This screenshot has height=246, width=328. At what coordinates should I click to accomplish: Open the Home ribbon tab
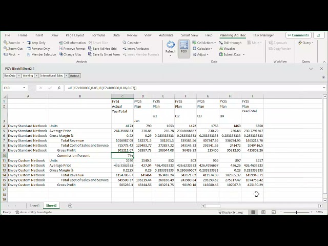23,35
